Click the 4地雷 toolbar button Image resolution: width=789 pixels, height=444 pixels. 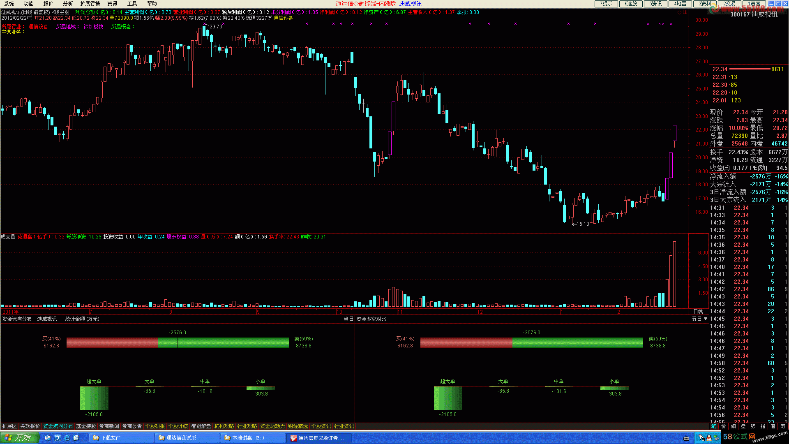tap(680, 4)
